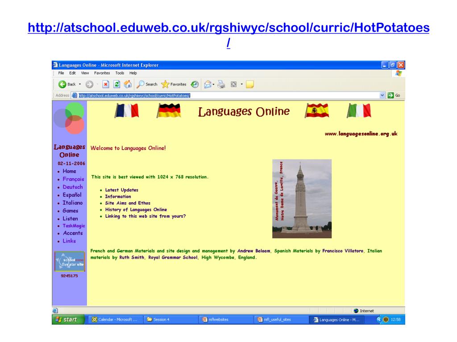
Task: Open the Accents sidebar link
Action: pyautogui.click(x=73, y=233)
